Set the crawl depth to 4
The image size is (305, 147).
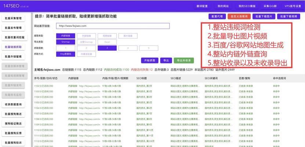(x=128, y=48)
